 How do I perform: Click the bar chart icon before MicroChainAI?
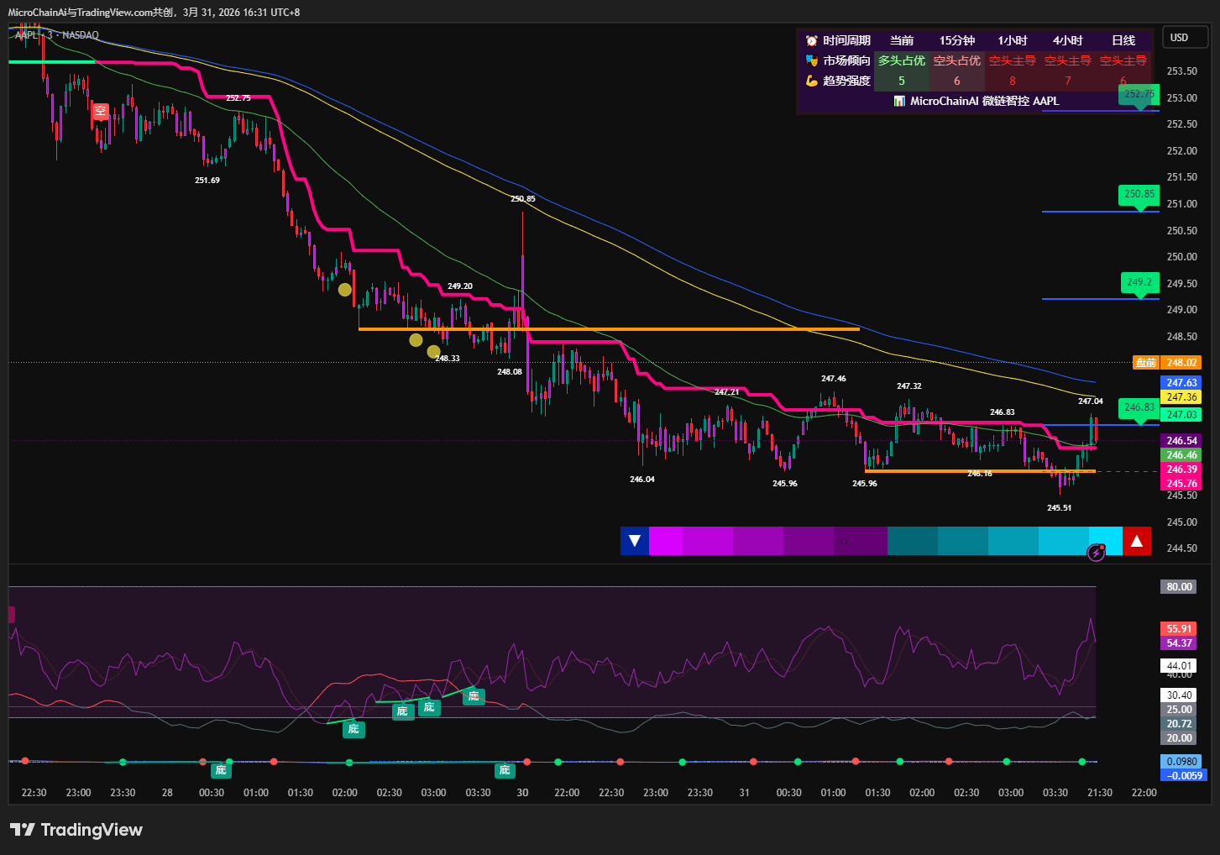tap(899, 101)
